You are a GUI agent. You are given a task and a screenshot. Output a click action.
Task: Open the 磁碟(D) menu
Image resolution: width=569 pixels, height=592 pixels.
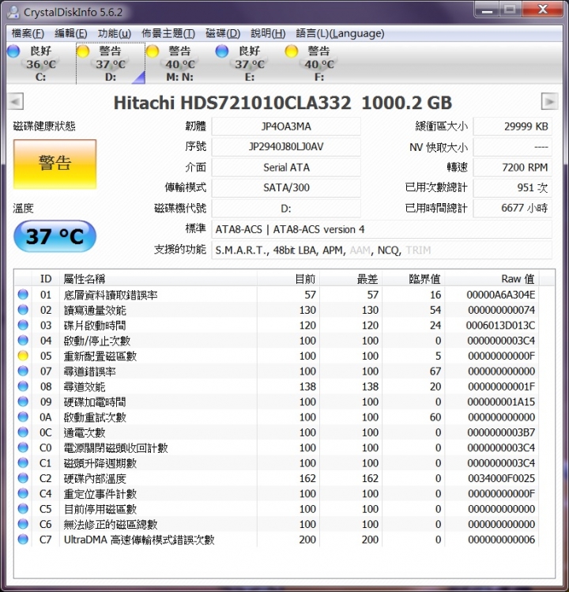point(223,34)
